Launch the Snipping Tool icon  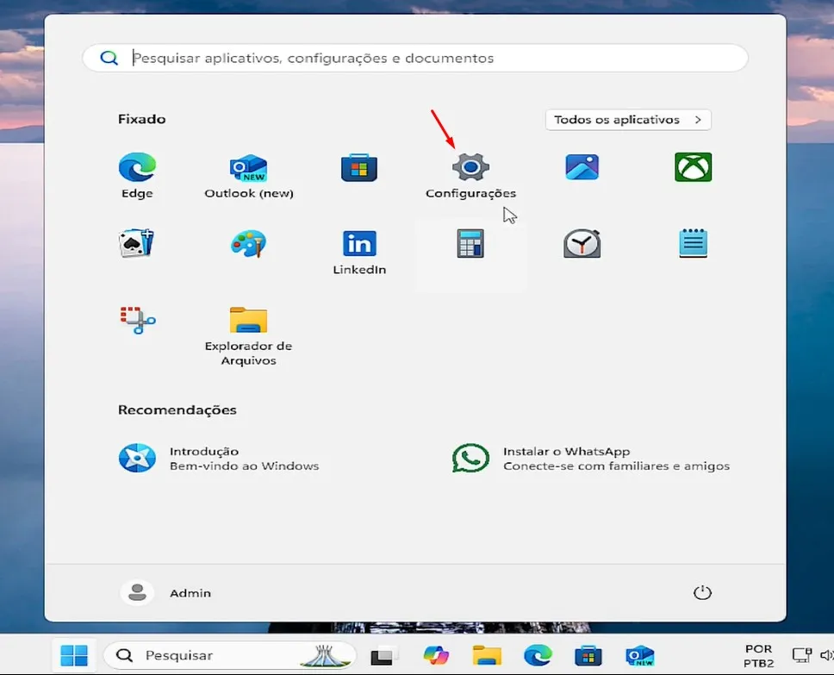[x=137, y=320]
